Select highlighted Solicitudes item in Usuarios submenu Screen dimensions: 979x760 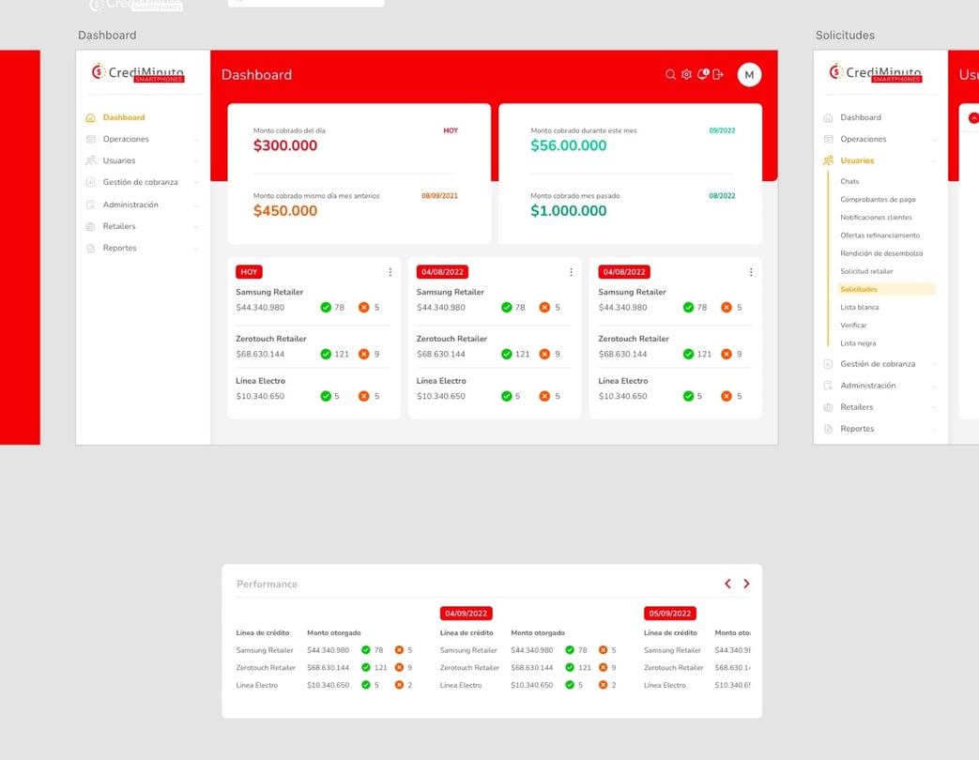859,289
